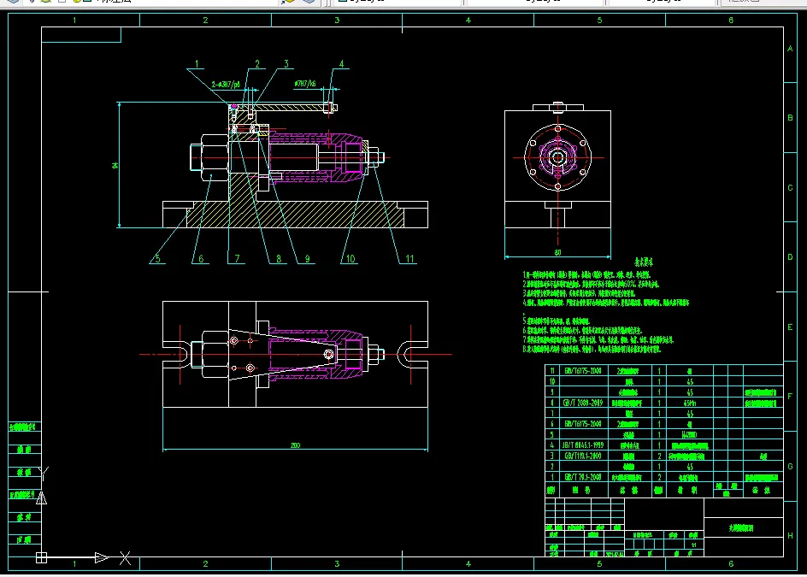Click the GB/T6175-2000 cell in parts list row 11
The height and width of the screenshot is (577, 807).
coord(583,371)
